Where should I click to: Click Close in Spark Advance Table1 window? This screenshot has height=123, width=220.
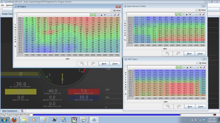[x=200, y=54]
